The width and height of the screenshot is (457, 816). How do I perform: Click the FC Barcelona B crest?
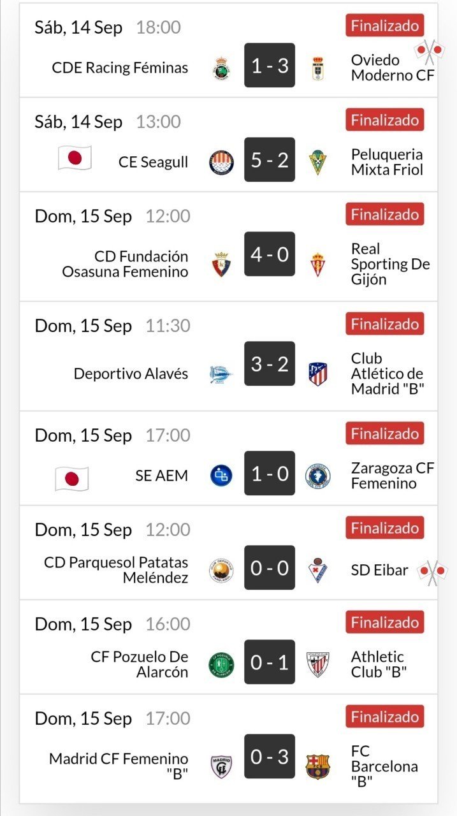317,766
